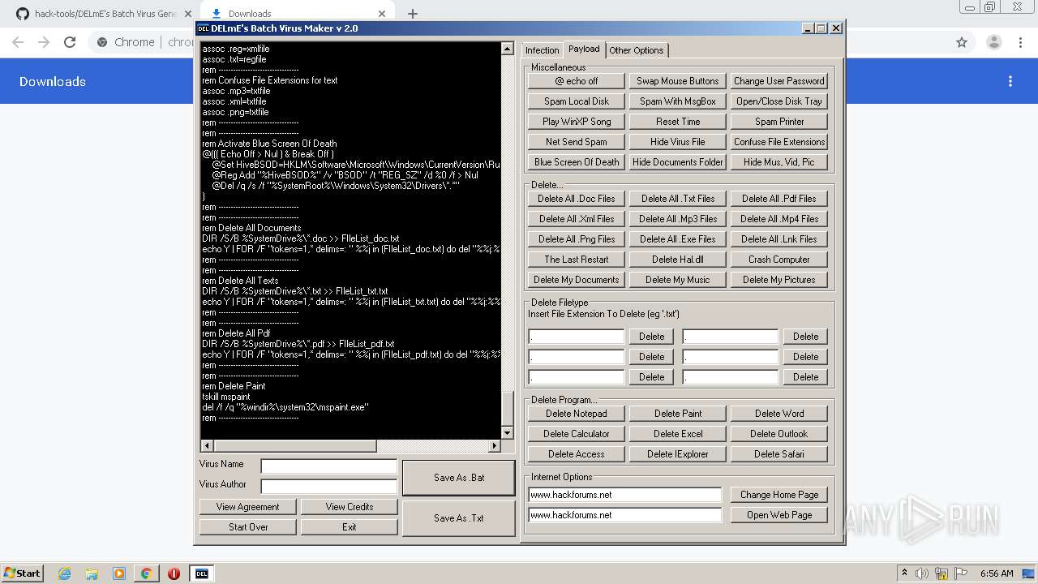Image resolution: width=1038 pixels, height=584 pixels.
Task: Open Downloads page three-dot menu
Action: click(x=1010, y=81)
